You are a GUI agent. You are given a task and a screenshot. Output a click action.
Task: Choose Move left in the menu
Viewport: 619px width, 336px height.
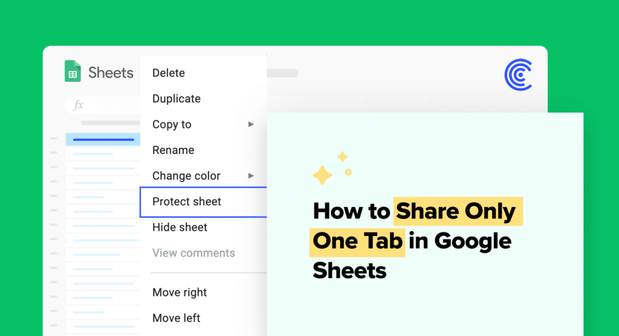176,318
